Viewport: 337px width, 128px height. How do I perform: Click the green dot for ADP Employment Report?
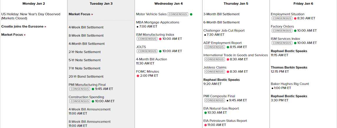[x=228, y=47]
